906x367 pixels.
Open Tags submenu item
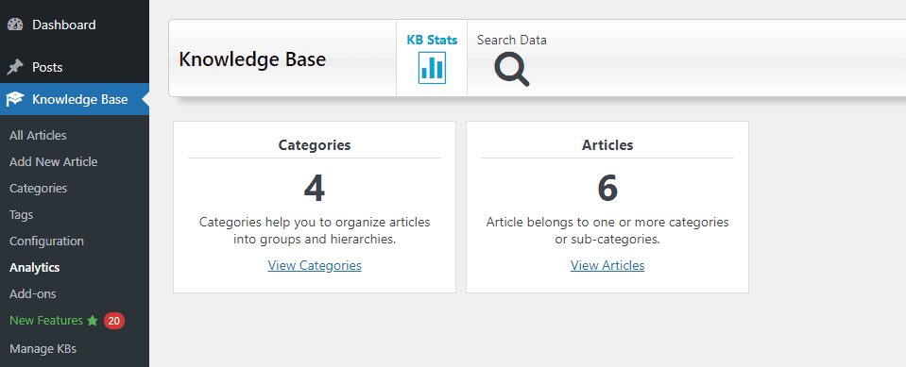pos(22,215)
